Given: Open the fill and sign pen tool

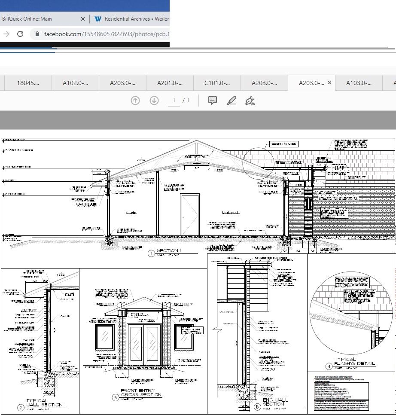Looking at the screenshot, I should tap(250, 101).
